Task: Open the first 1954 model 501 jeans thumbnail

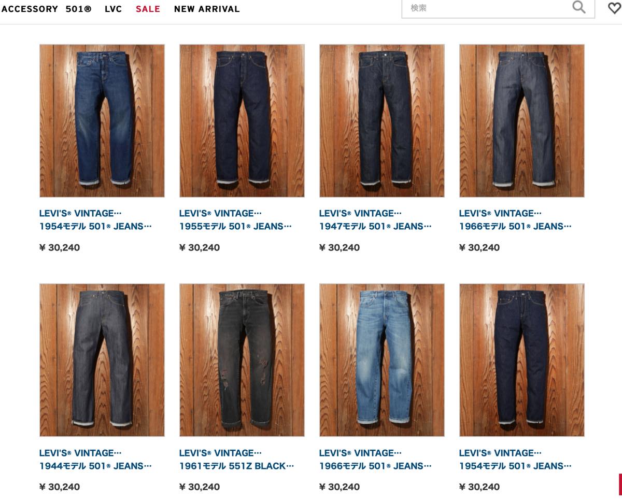Action: 102,121
